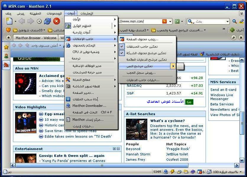247x177 pixels.
Task: Expand the CPU saving mode submenu
Action: (x=91, y=52)
